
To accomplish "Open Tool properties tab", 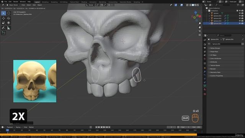I will pyautogui.click(x=205, y=40).
